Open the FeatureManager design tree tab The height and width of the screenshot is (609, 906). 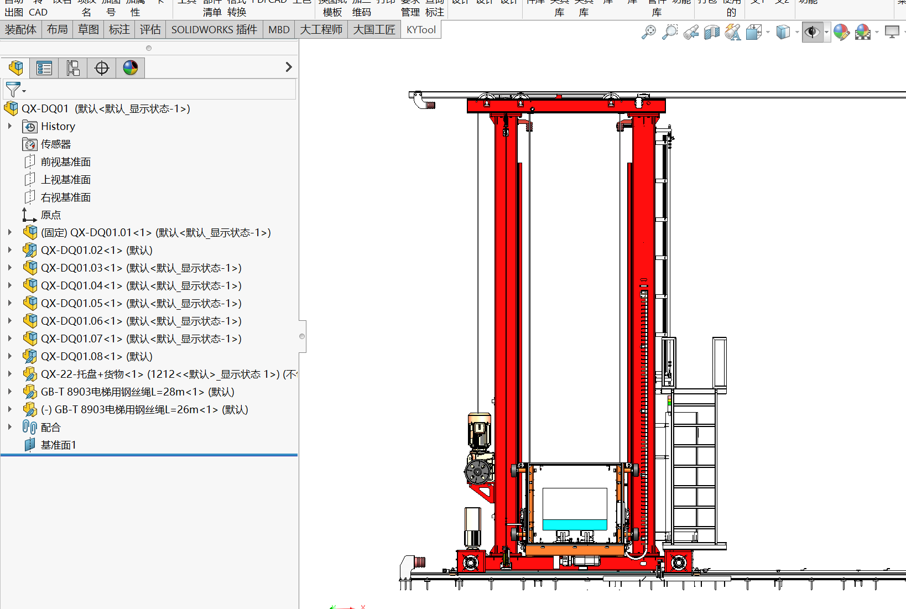pyautogui.click(x=15, y=68)
